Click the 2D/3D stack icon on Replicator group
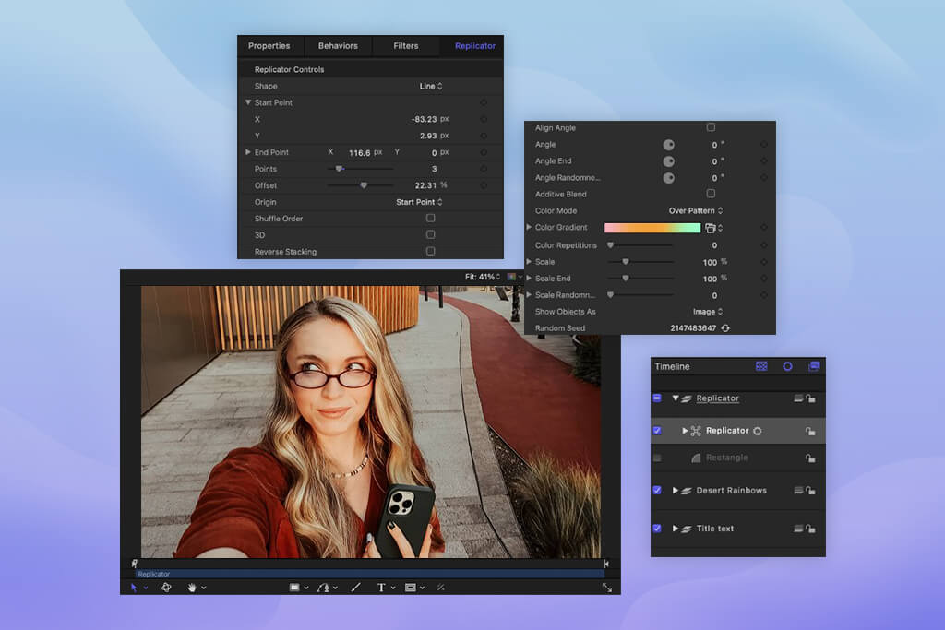The image size is (945, 630). [798, 398]
